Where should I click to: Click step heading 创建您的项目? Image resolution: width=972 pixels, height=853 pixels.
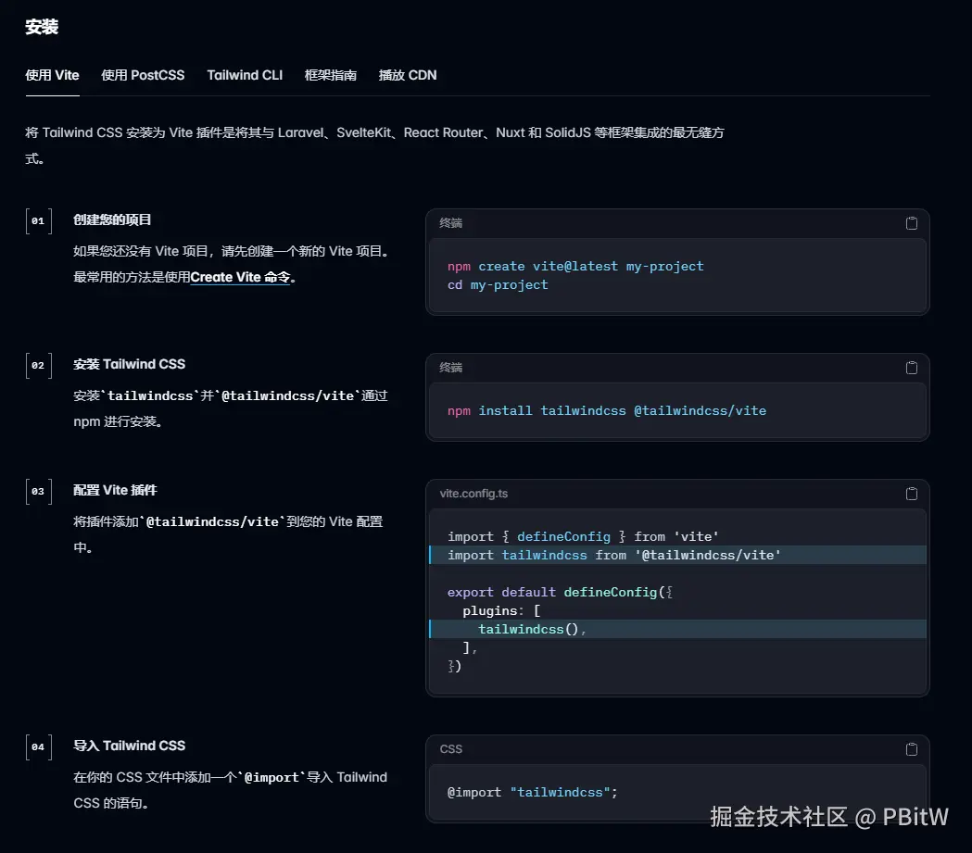112,220
